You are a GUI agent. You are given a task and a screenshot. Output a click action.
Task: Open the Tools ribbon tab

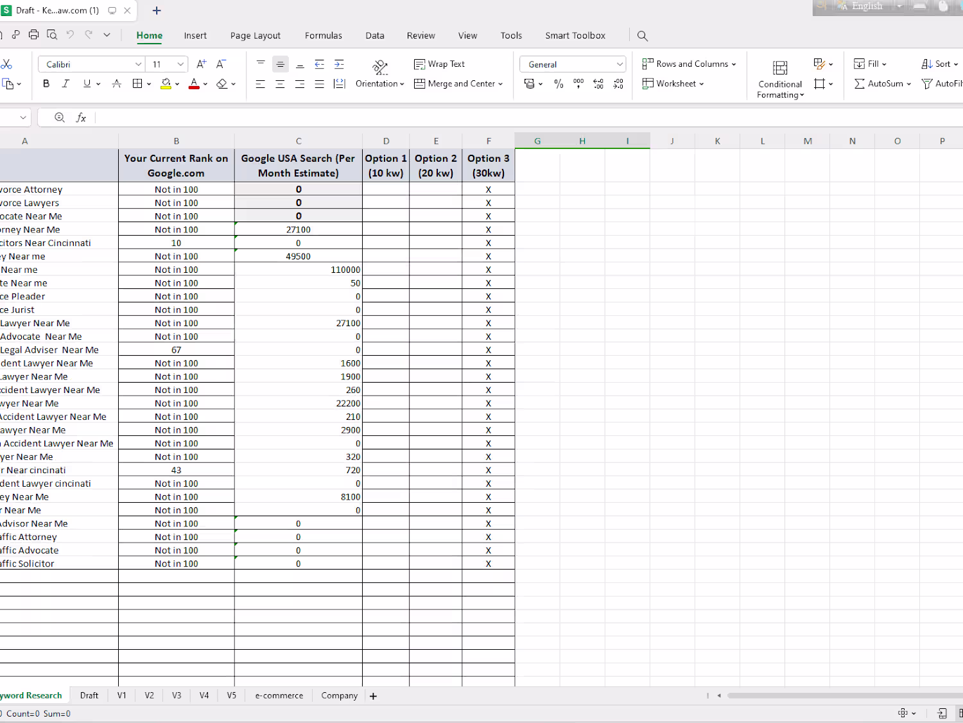coord(511,36)
